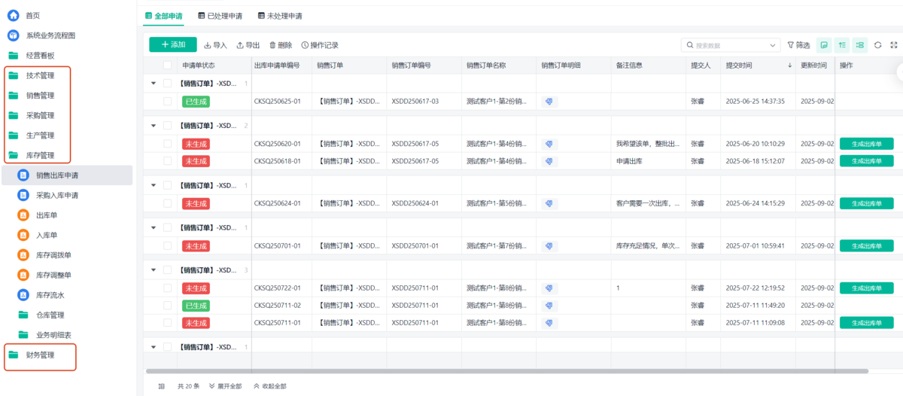Open 操作记录 operation history
903x396 pixels.
305,45
